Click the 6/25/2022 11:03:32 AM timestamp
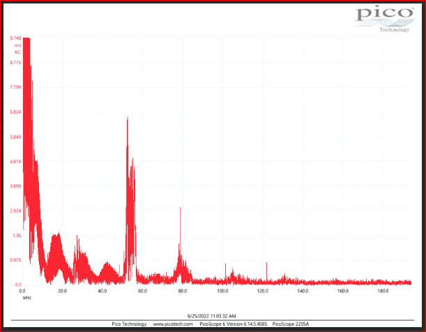 tap(212, 316)
